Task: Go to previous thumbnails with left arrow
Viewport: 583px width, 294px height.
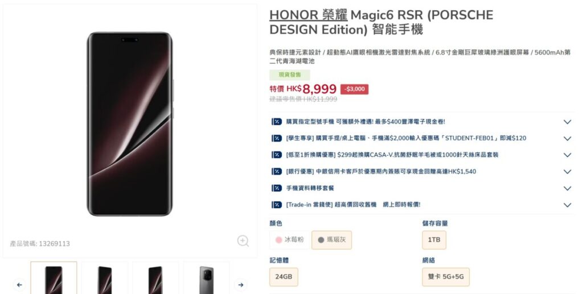Action: (19, 285)
